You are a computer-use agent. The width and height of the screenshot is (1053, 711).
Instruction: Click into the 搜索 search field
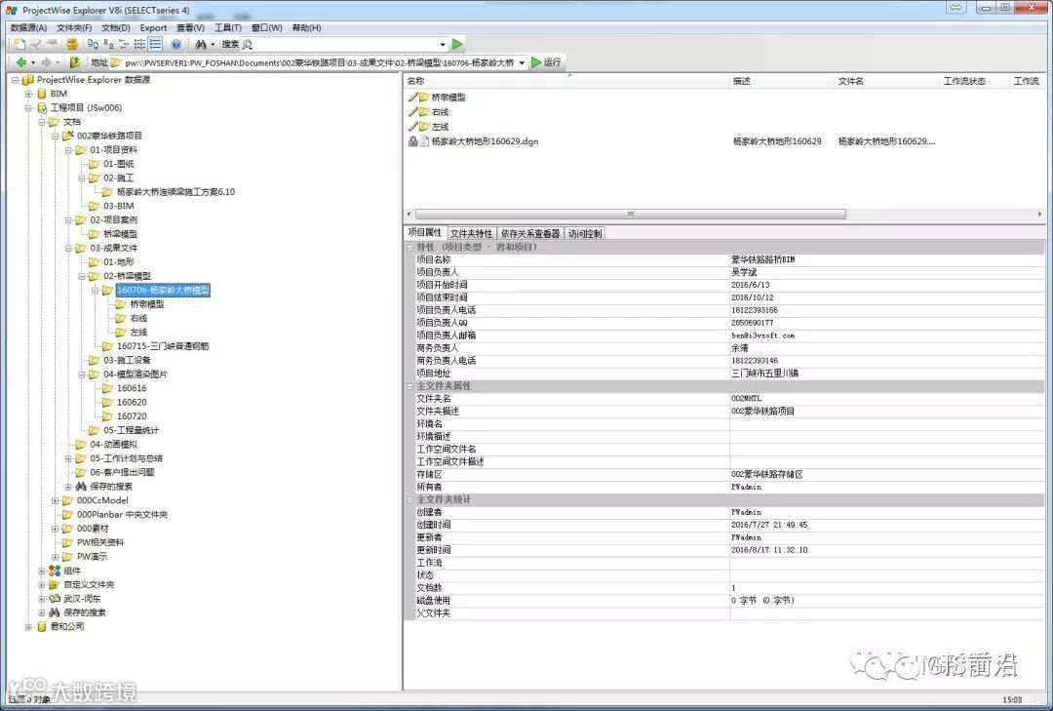point(344,44)
